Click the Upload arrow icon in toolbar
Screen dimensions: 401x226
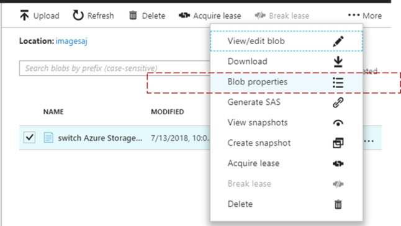tap(24, 16)
